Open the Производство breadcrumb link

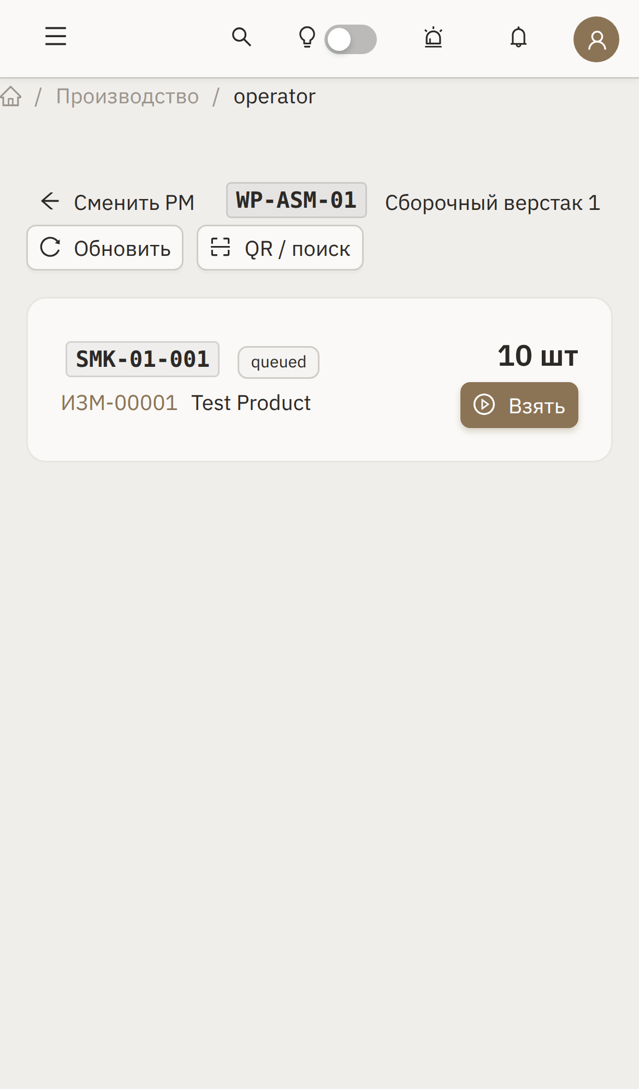[x=127, y=96]
